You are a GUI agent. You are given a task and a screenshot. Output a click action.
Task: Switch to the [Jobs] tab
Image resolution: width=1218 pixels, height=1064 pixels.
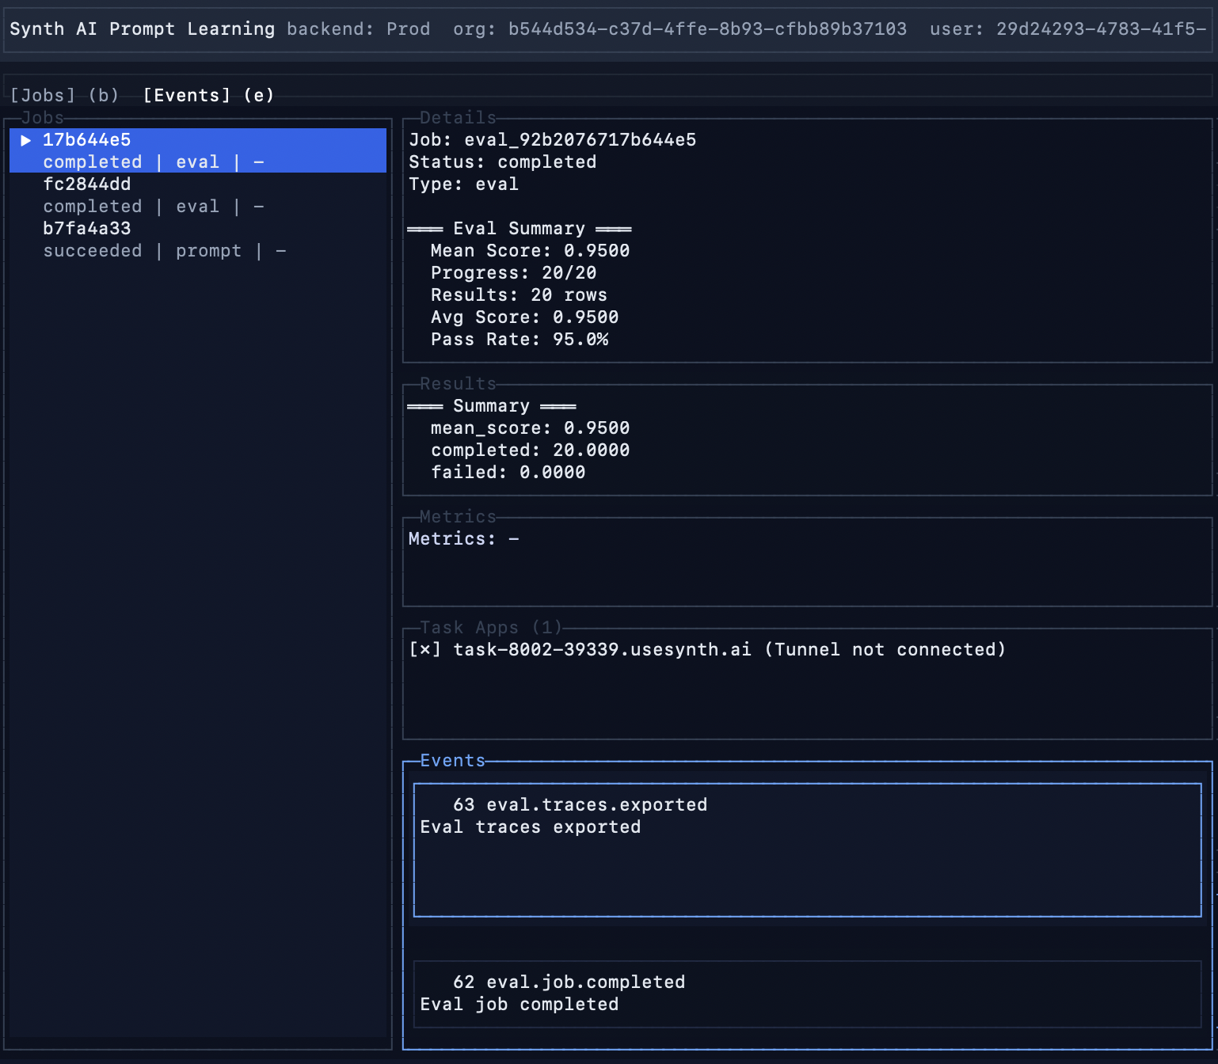(x=64, y=95)
